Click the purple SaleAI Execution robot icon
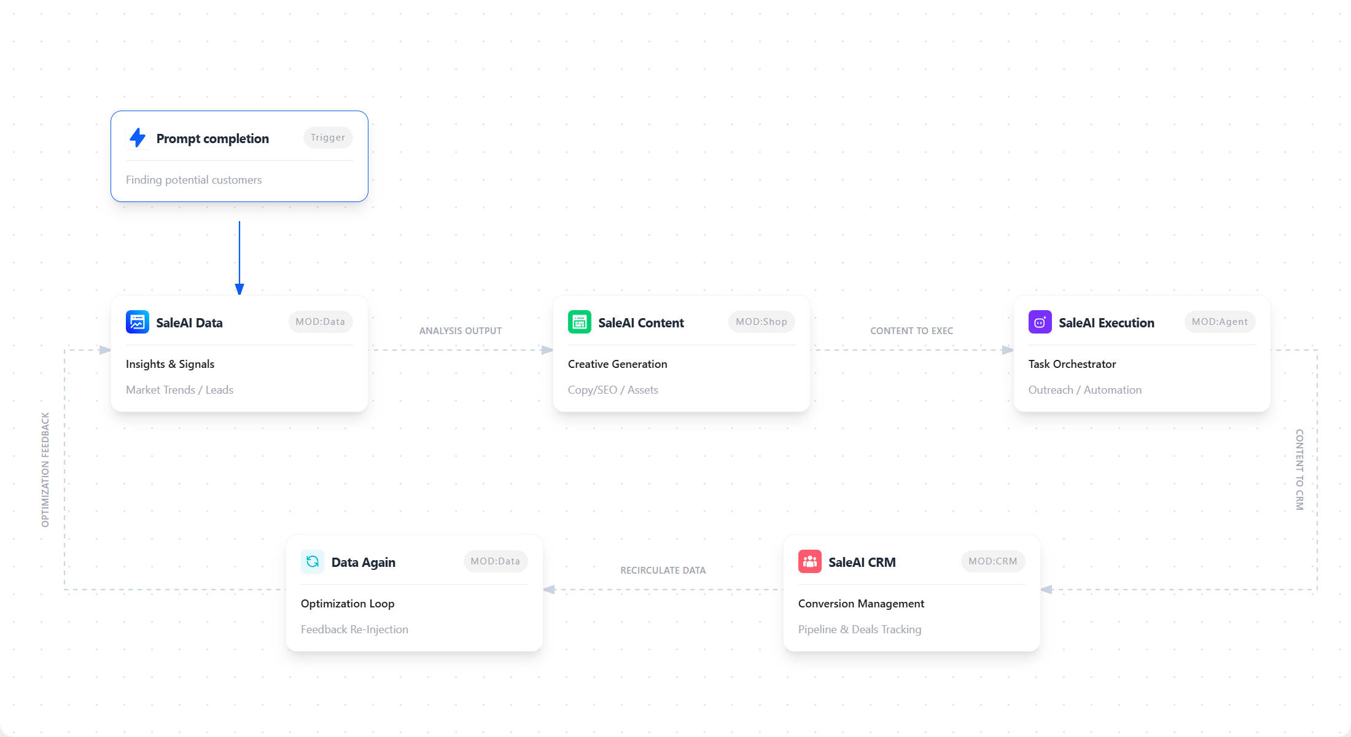1351x737 pixels. click(x=1040, y=322)
